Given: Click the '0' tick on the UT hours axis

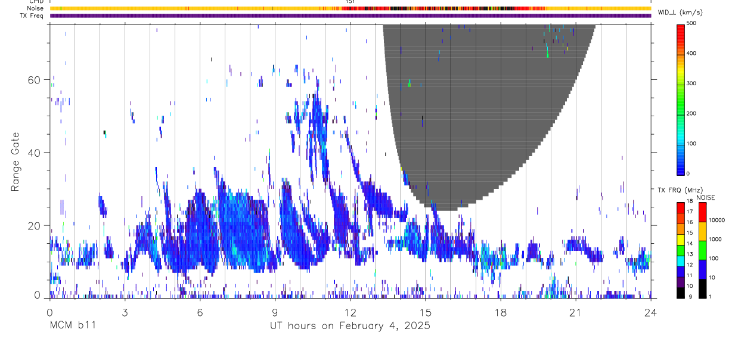Looking at the screenshot, I should pyautogui.click(x=49, y=312).
